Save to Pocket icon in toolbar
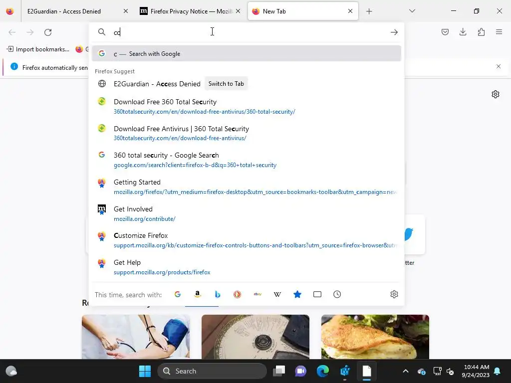Screen dimensions: 511x383 445,32
